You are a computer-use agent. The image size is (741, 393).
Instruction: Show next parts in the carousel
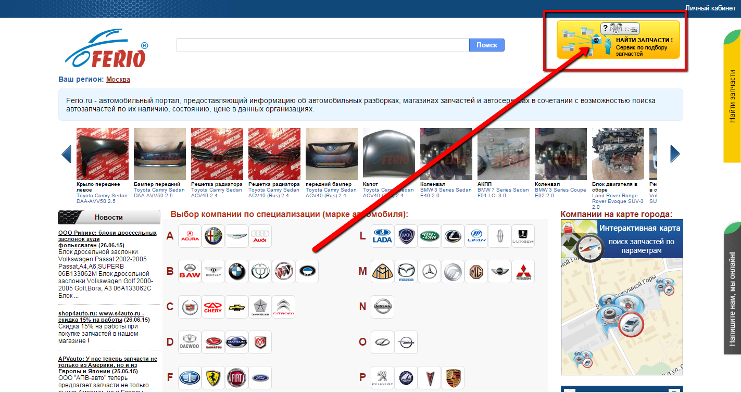click(x=675, y=154)
